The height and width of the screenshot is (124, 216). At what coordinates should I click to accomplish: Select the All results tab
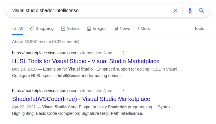[17, 29]
